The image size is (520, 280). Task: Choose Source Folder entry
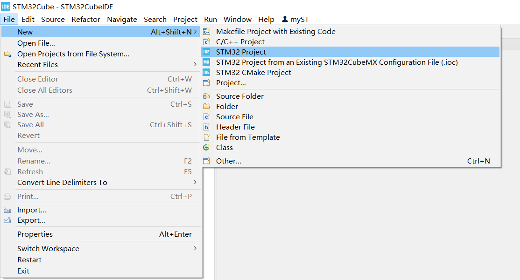coord(350,96)
